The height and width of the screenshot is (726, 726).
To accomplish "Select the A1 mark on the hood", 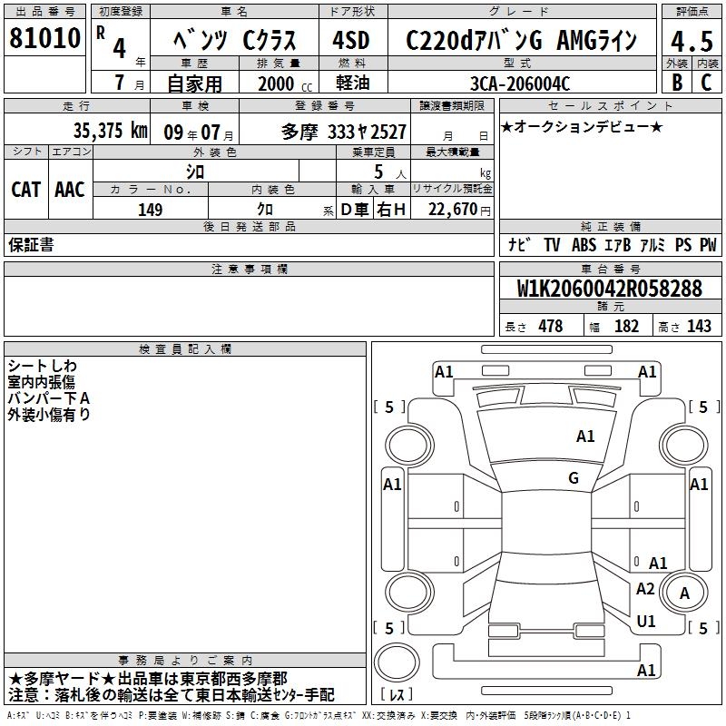I will (585, 437).
